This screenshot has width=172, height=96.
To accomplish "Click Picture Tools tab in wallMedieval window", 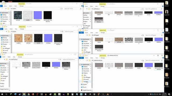I will 103,4.
